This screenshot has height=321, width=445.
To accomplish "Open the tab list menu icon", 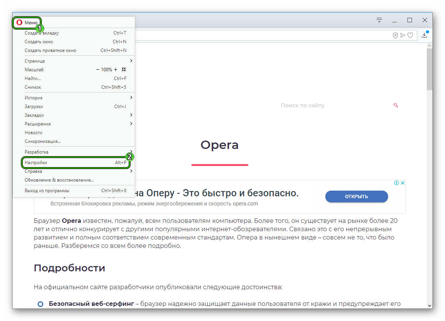I will [x=379, y=20].
